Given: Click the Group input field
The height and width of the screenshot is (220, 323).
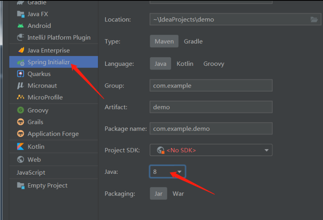Looking at the screenshot, I should pos(211,85).
